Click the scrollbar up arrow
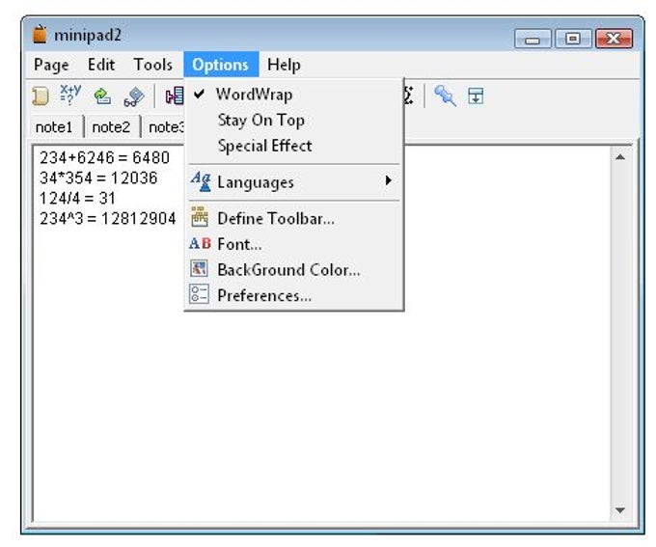 point(620,157)
